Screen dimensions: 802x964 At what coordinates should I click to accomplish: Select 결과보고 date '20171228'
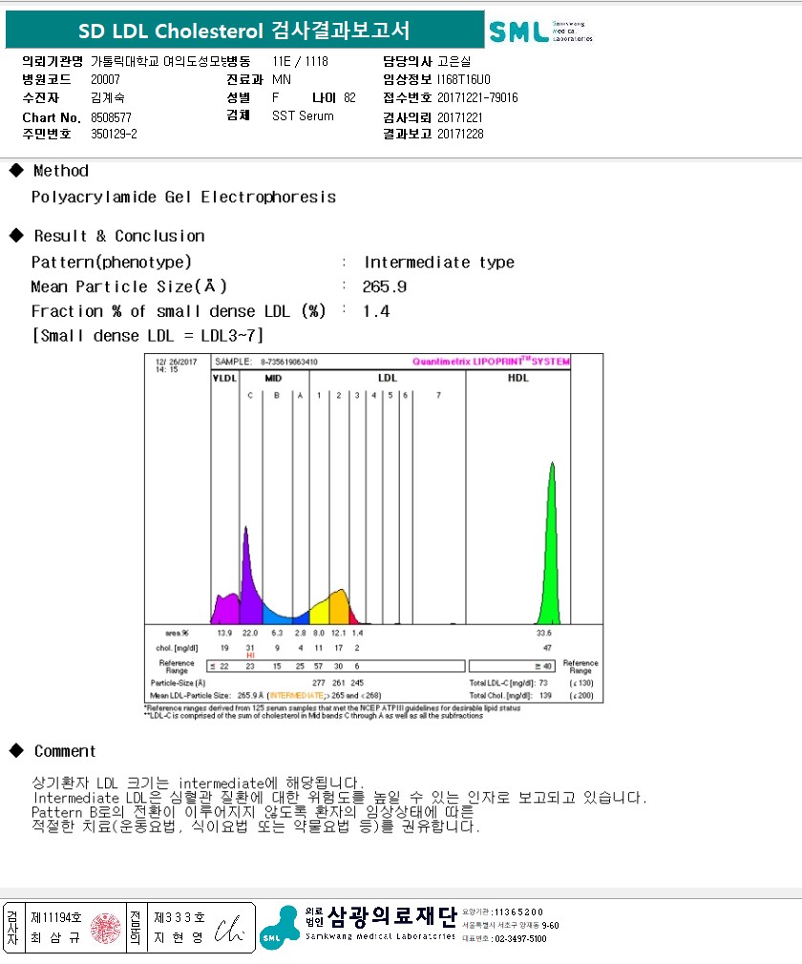tap(460, 134)
